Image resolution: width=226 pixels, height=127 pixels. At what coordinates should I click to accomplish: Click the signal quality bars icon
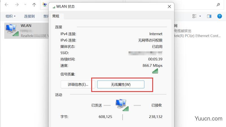click(155, 71)
